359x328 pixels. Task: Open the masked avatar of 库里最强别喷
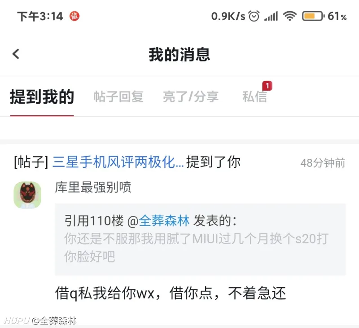pos(27,195)
